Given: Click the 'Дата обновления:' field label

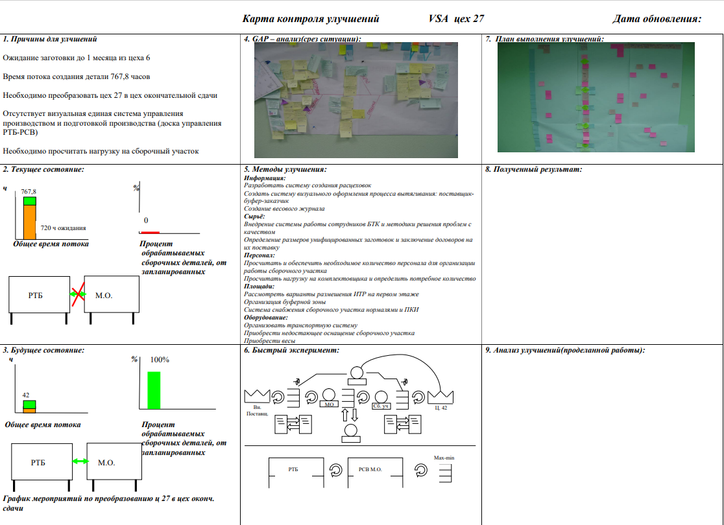Looking at the screenshot, I should coord(657,18).
